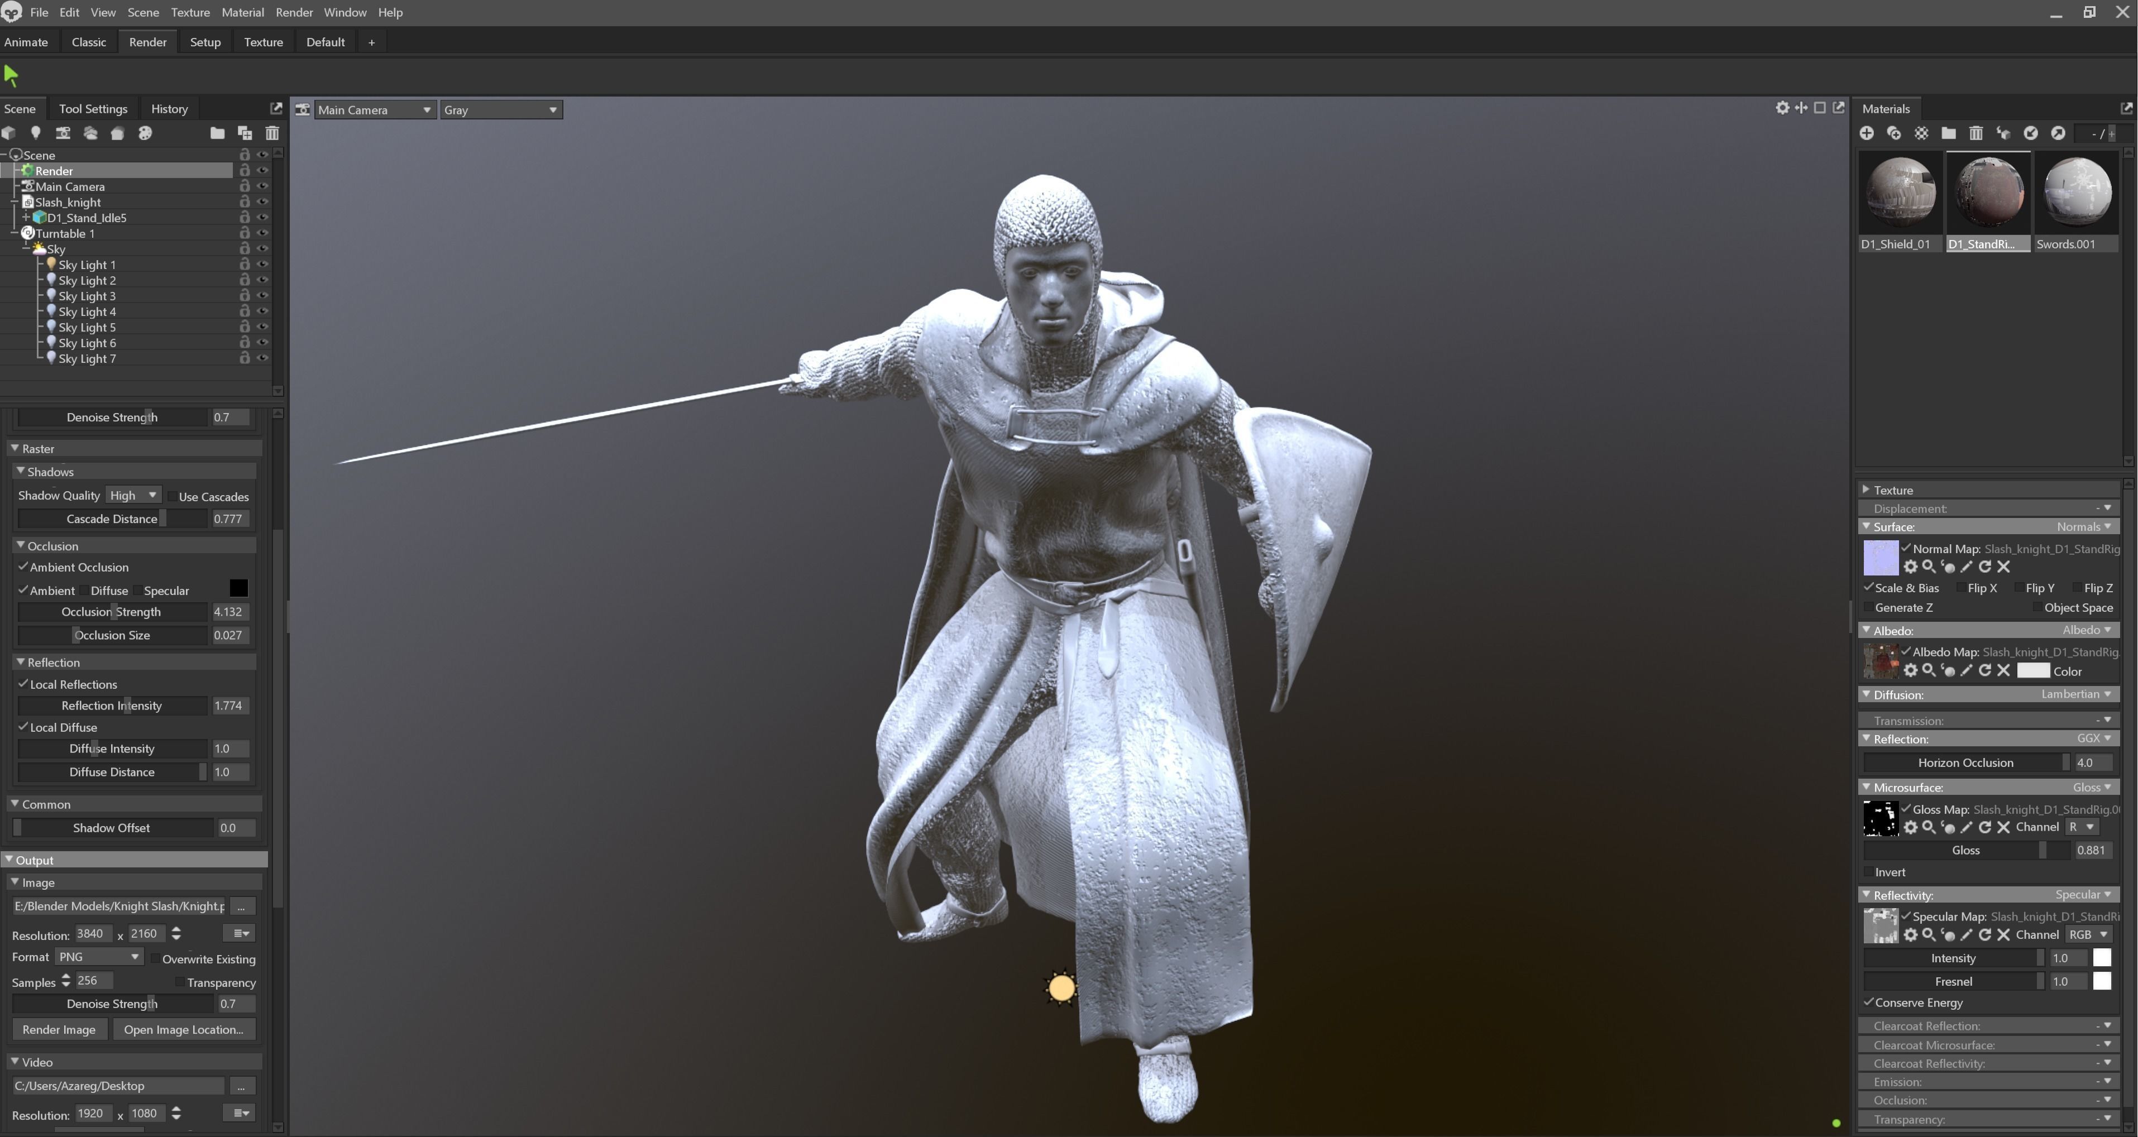The image size is (2138, 1137).
Task: Delete selected scene object with trash icon
Action: (272, 133)
